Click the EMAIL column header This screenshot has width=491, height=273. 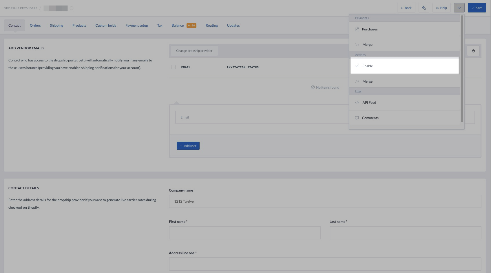coord(186,67)
